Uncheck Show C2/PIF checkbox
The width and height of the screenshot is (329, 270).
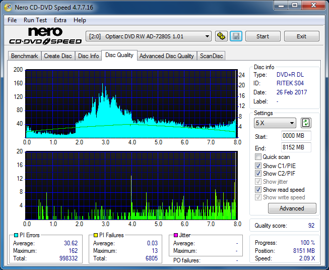click(258, 174)
